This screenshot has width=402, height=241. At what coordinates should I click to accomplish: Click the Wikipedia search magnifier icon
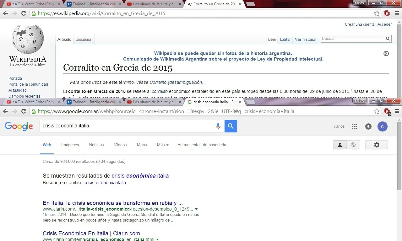coord(388,39)
